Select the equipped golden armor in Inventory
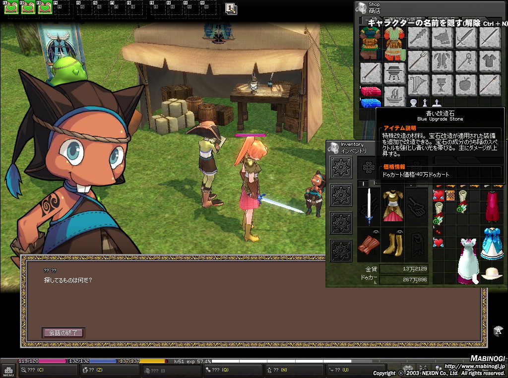 pyautogui.click(x=393, y=206)
